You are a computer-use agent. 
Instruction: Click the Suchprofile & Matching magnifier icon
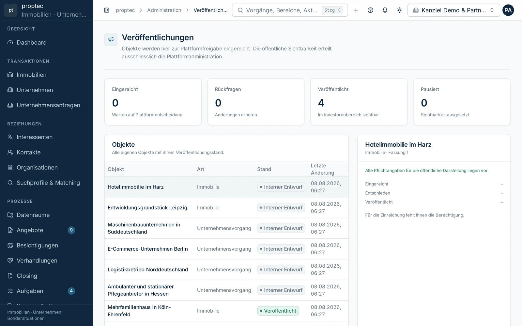(10, 183)
